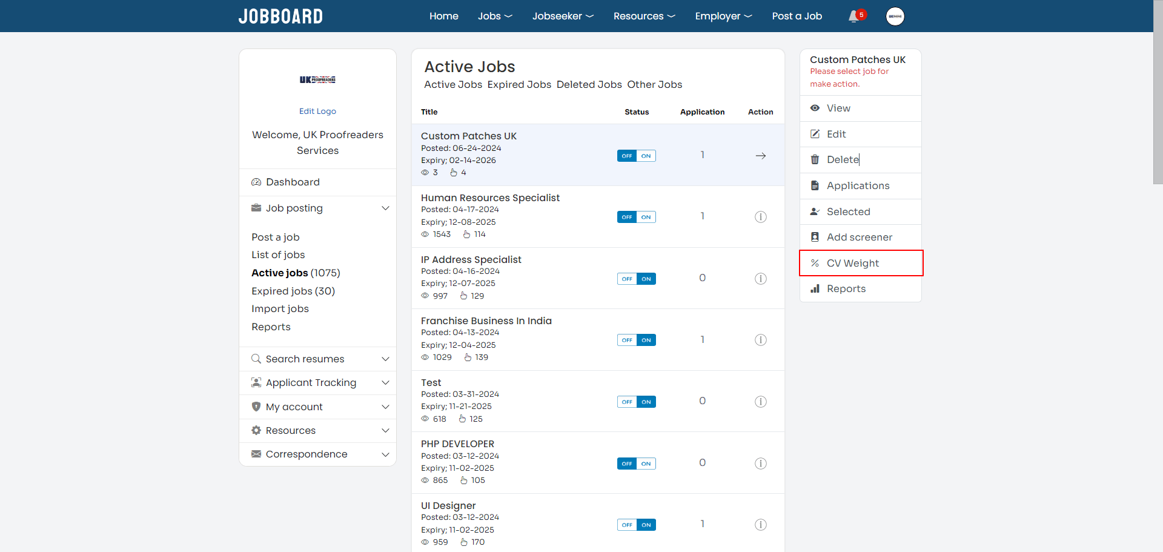1163x552 pixels.
Task: Click the Search resumes magnifier icon
Action: pyautogui.click(x=256, y=359)
